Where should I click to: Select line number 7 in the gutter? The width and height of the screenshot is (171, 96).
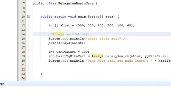24,3
